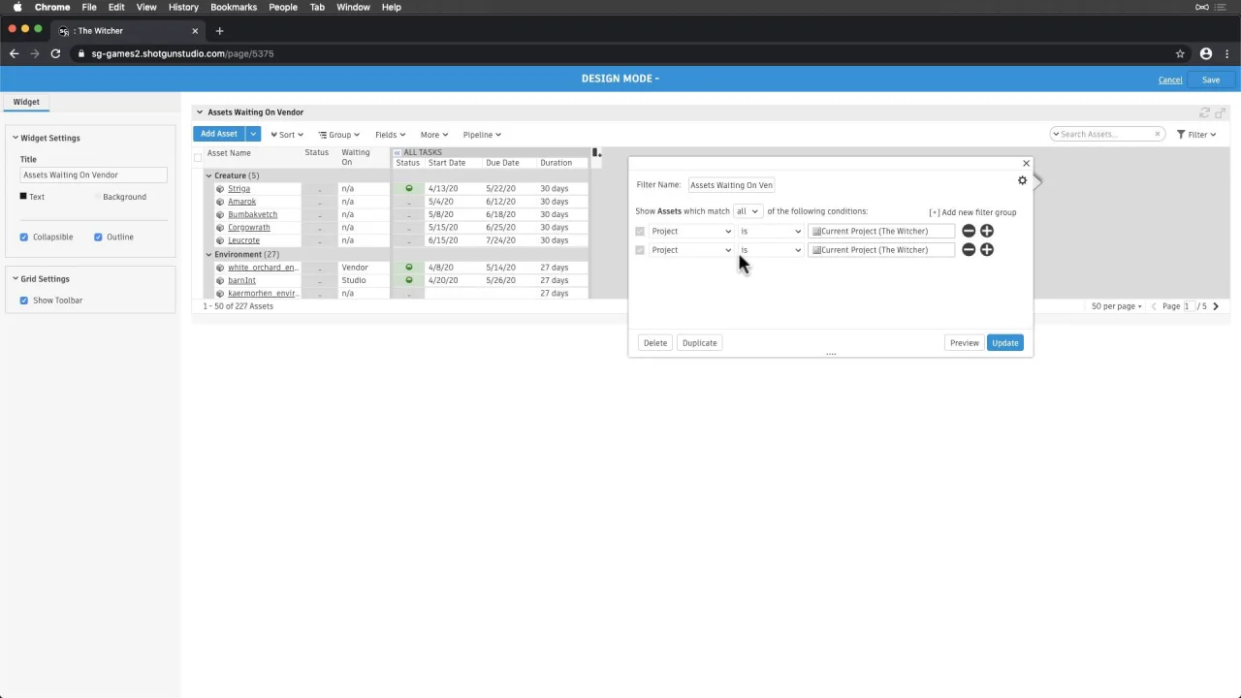The image size is (1241, 698).
Task: Check the select-all checkbox beside Asset Name
Action: coord(198,157)
